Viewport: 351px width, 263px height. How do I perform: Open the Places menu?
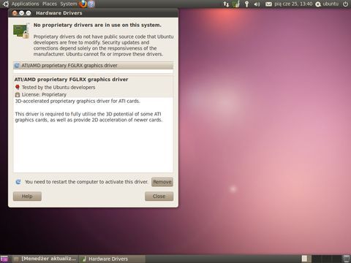click(50, 4)
